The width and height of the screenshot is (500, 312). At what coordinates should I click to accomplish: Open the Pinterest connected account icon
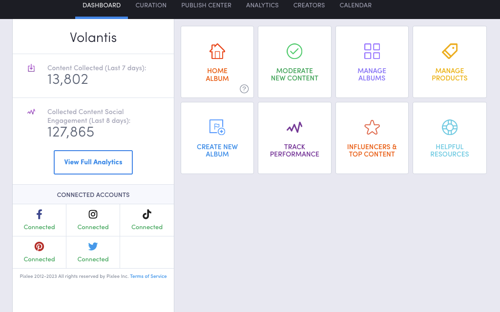39,246
